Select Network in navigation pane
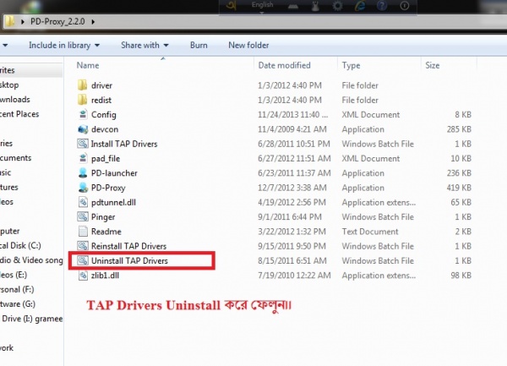507x366 pixels. [x=7, y=348]
